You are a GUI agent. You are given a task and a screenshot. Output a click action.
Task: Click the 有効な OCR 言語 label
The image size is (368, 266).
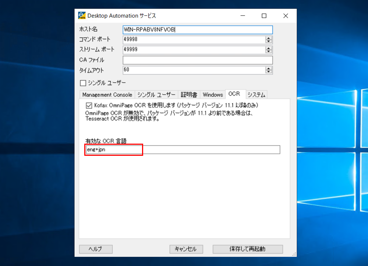click(106, 141)
